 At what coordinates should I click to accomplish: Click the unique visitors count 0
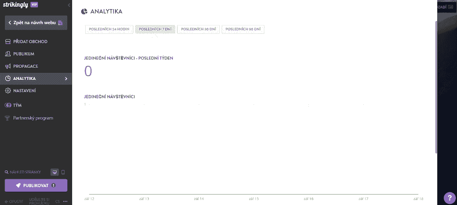(88, 71)
